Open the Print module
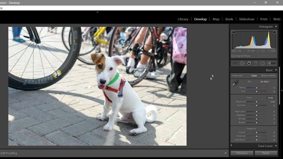This screenshot has width=283, height=159. point(264,19)
